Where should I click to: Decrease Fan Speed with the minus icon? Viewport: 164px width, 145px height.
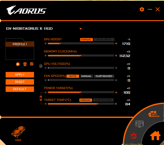click(46, 80)
